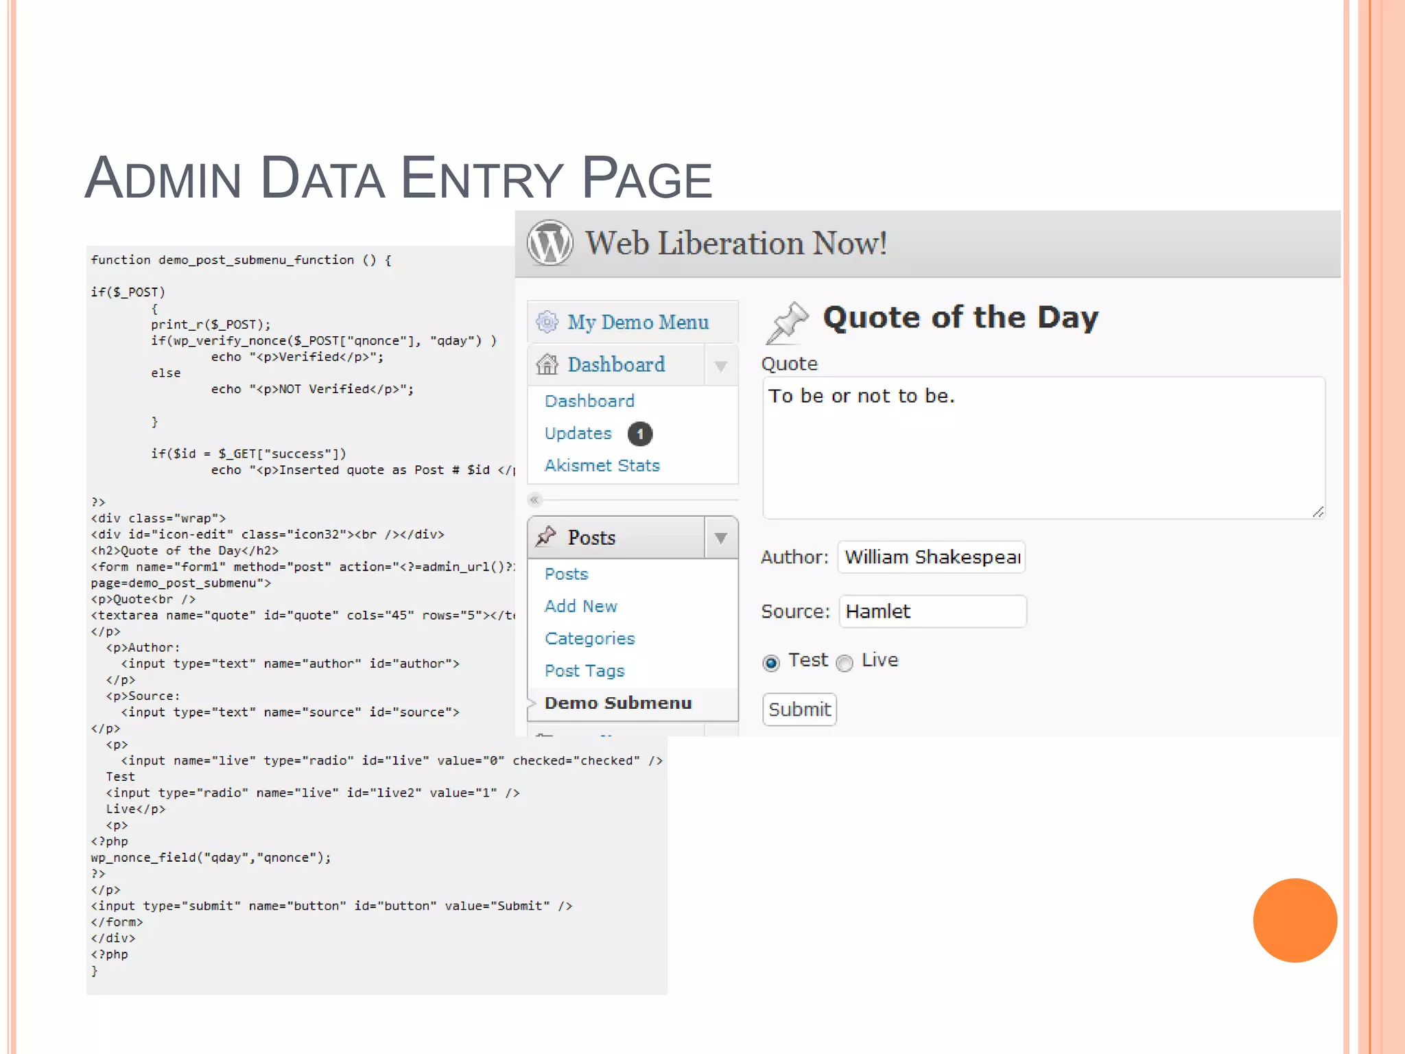This screenshot has height=1054, width=1405.
Task: Click the slide title Admin Data Entry Page
Action: pyautogui.click(x=399, y=178)
